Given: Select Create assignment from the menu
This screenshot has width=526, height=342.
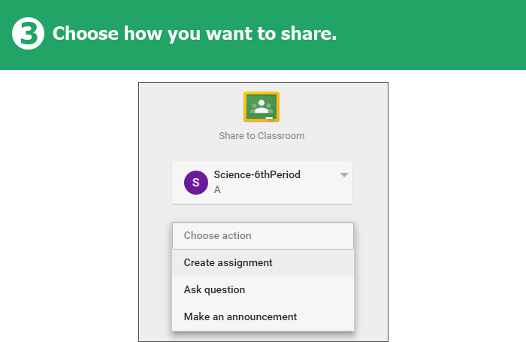Looking at the screenshot, I should [263, 263].
